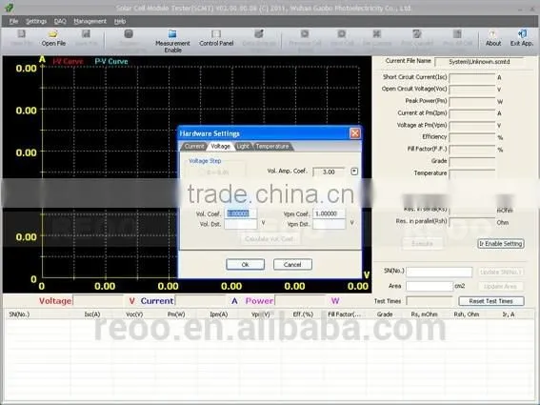Click the About toolbar icon
This screenshot has width=540, height=405.
(493, 38)
